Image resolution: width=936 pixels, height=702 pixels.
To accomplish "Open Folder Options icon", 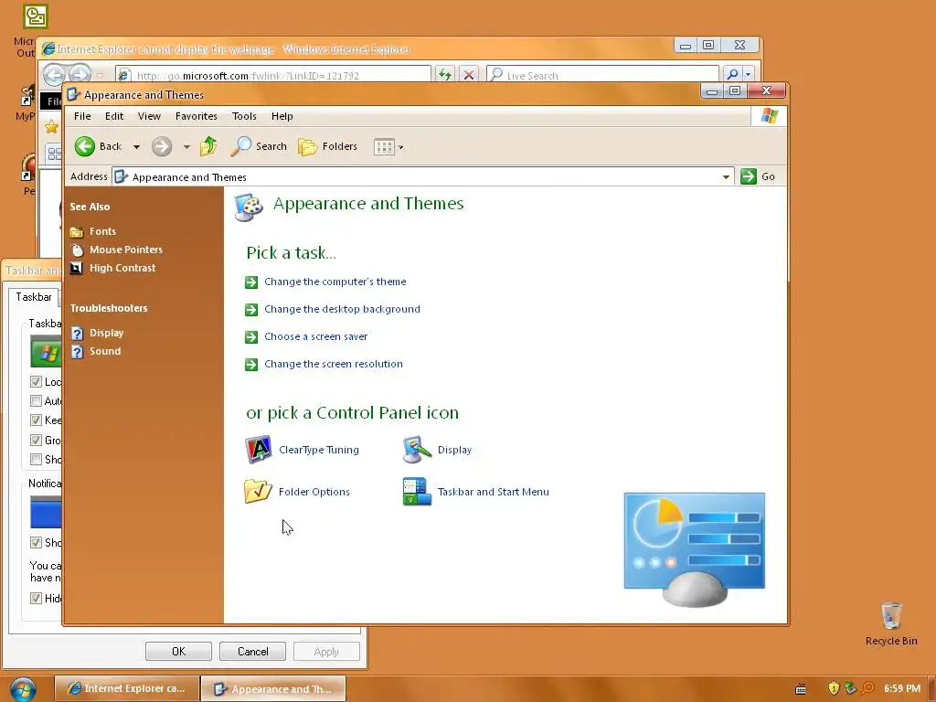I will coord(258,491).
